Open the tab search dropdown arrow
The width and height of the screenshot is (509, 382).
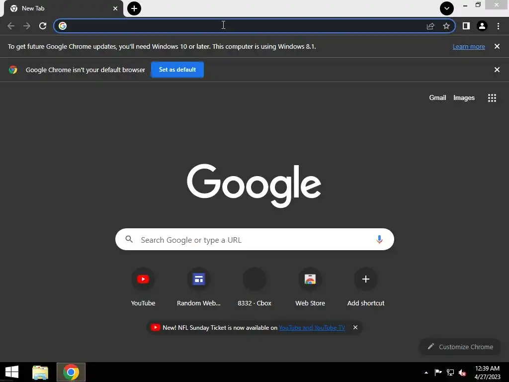tap(447, 8)
